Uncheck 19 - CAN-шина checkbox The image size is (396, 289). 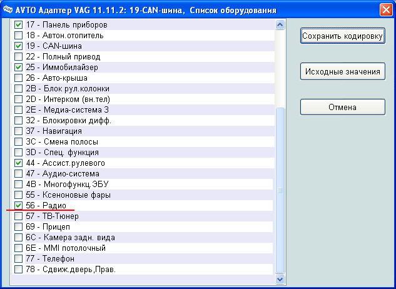pos(19,46)
